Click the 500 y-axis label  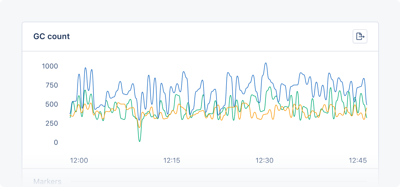pyautogui.click(x=52, y=104)
